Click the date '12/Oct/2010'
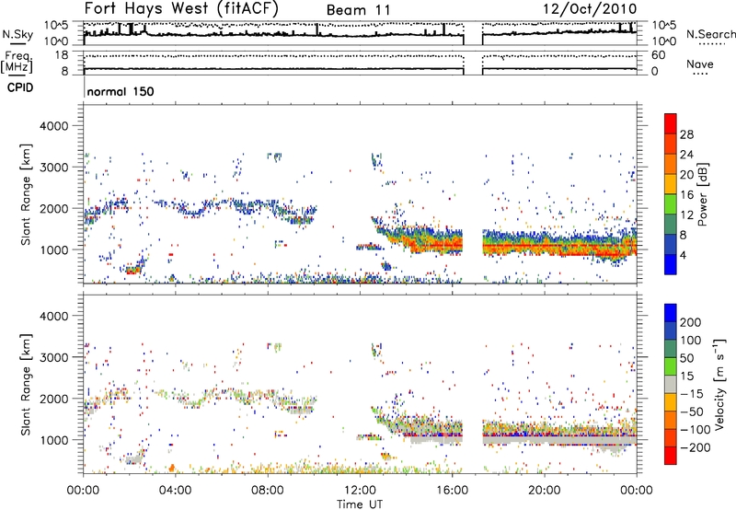 coord(590,9)
